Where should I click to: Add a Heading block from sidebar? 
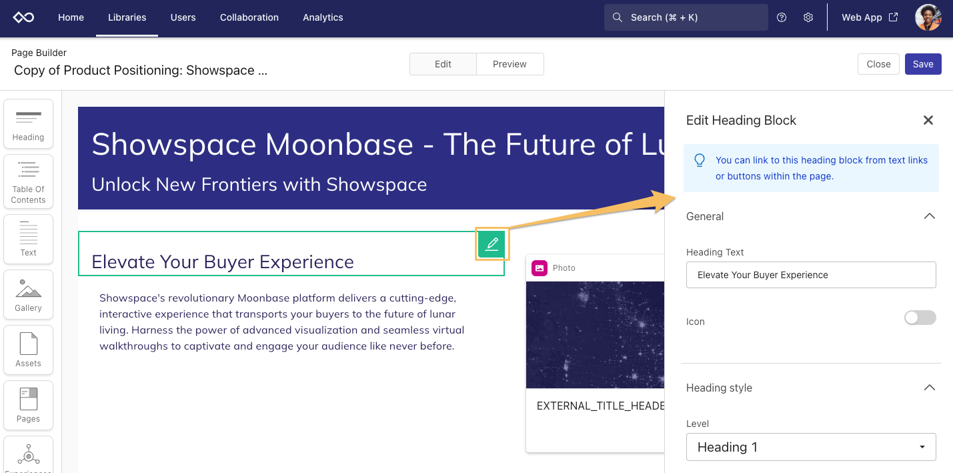tap(28, 125)
